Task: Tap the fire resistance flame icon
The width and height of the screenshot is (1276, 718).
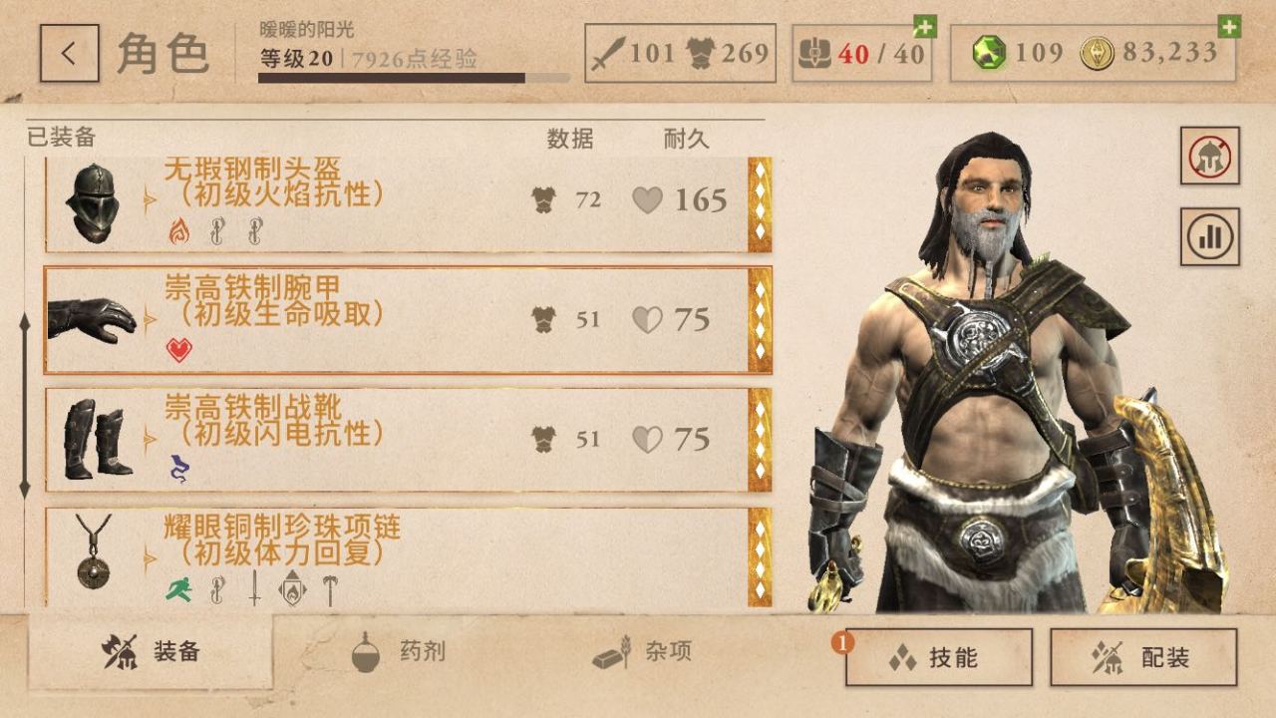Action: [178, 231]
